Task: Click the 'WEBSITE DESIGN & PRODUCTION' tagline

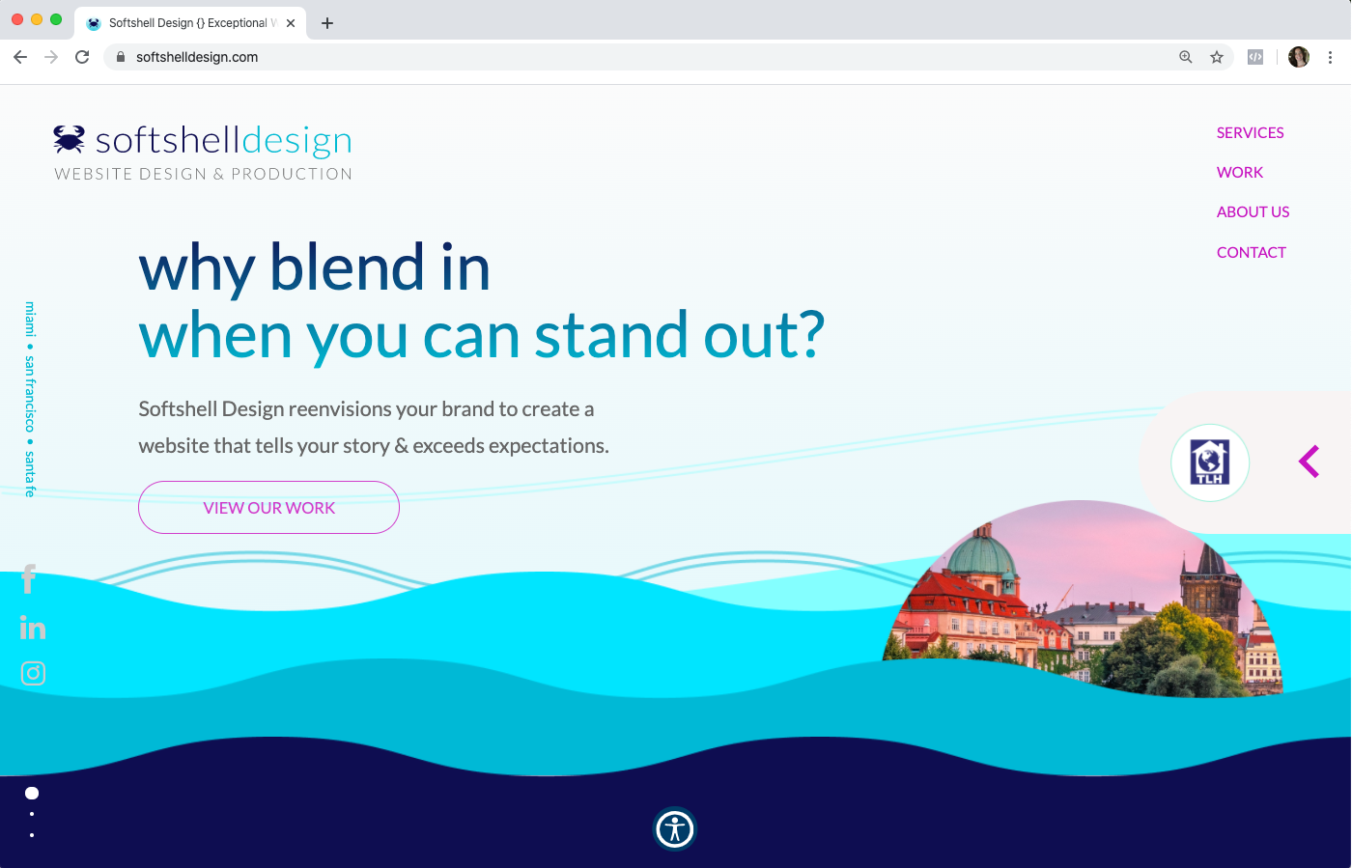Action: 204,174
